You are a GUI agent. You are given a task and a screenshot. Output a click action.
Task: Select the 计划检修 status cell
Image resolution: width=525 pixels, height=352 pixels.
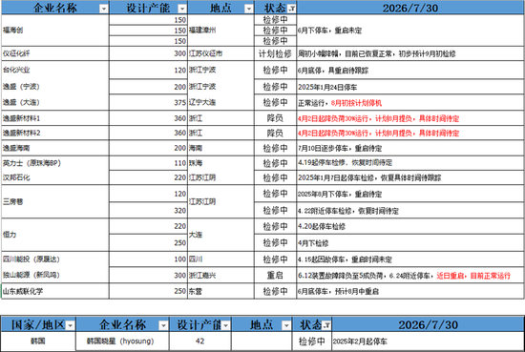click(x=275, y=53)
